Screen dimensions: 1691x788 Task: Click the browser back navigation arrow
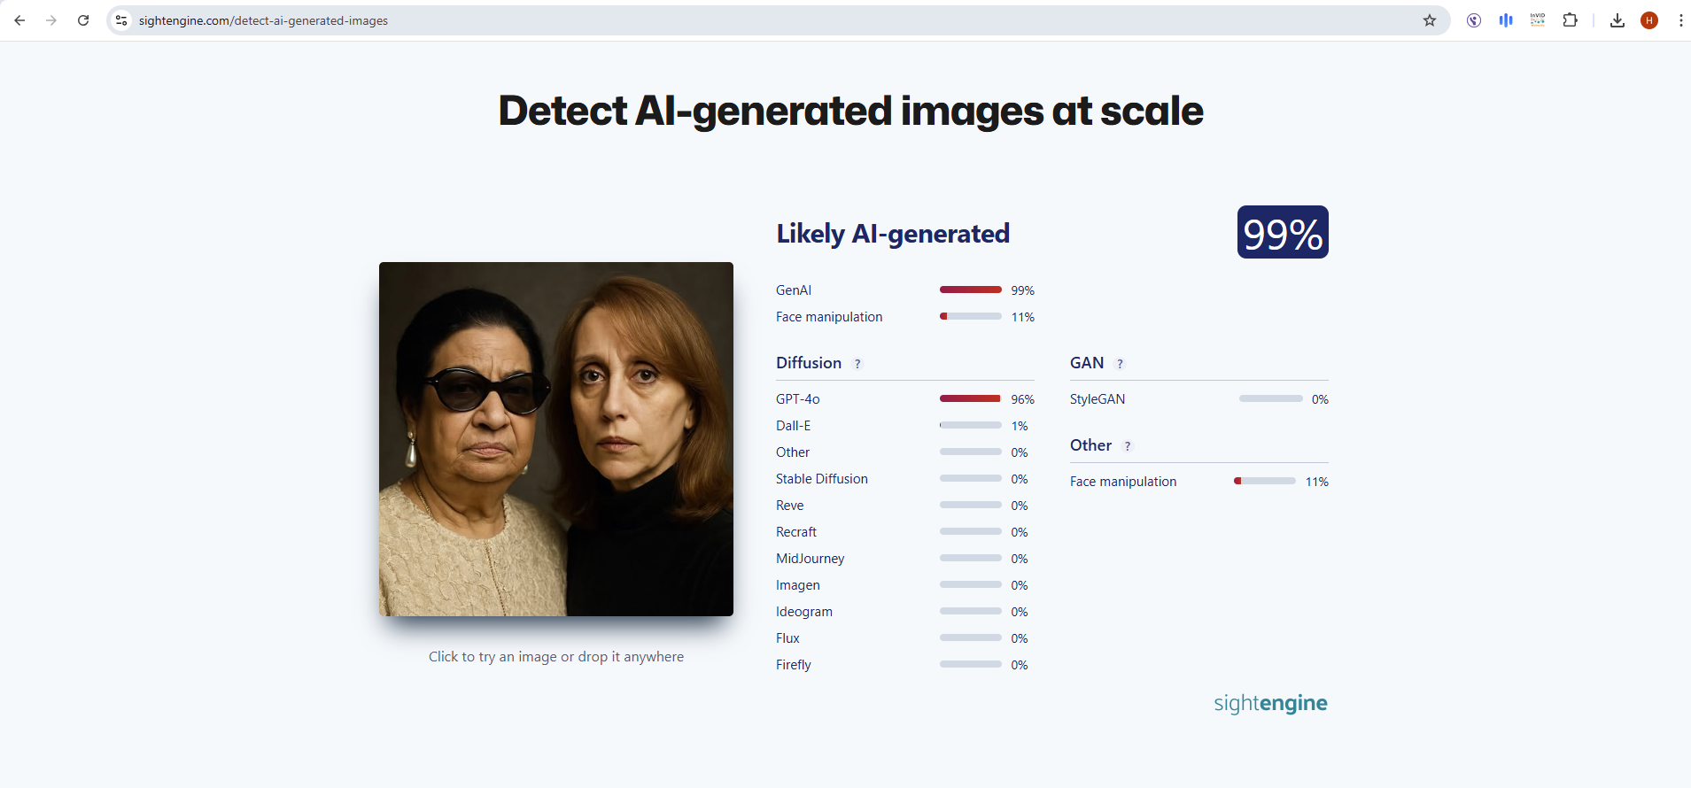tap(19, 19)
